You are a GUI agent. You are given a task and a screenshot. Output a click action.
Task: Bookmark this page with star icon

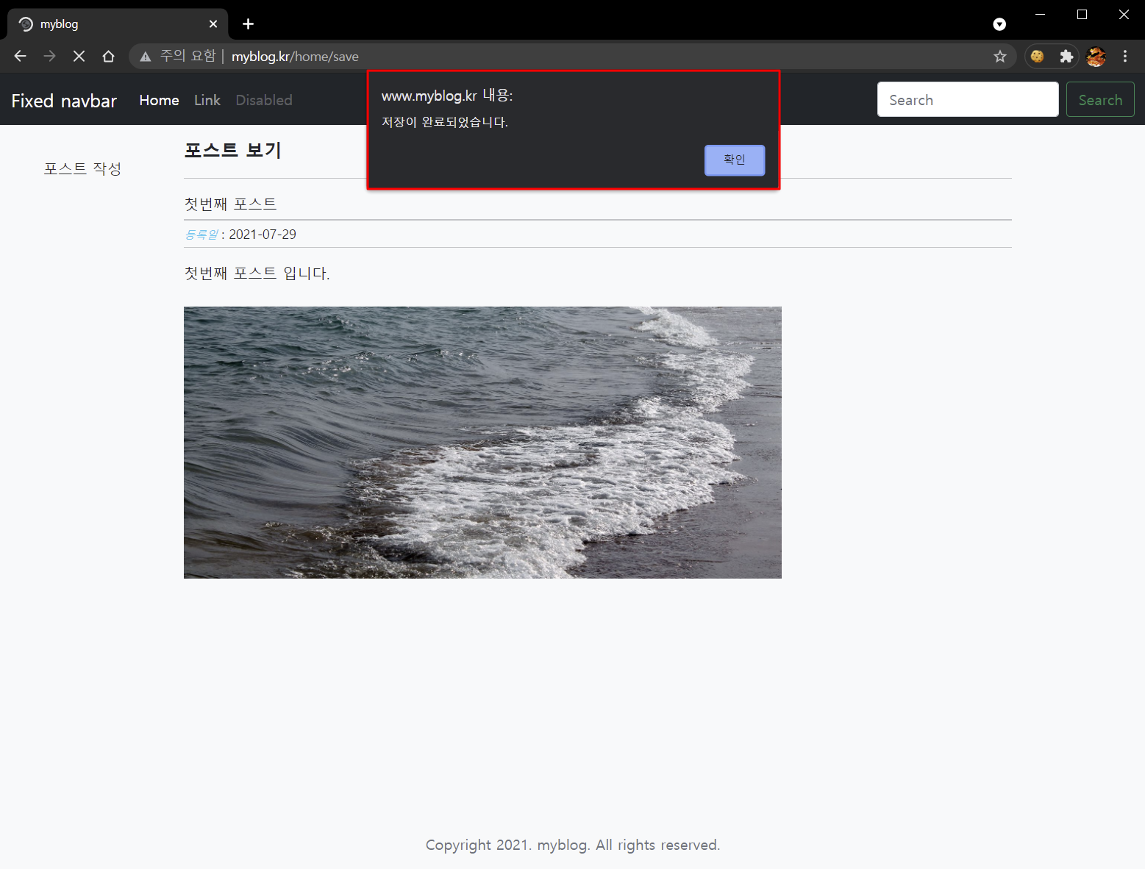(x=999, y=57)
